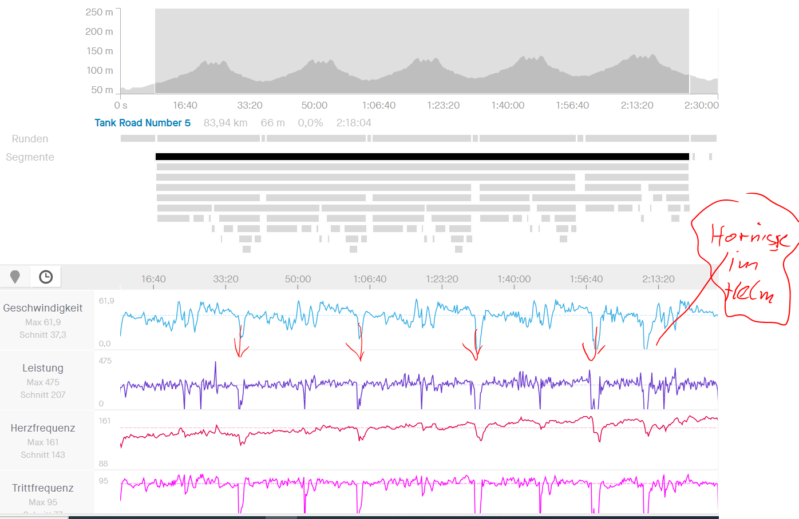
Task: Select the black highlighted segment bar
Action: tap(422, 157)
